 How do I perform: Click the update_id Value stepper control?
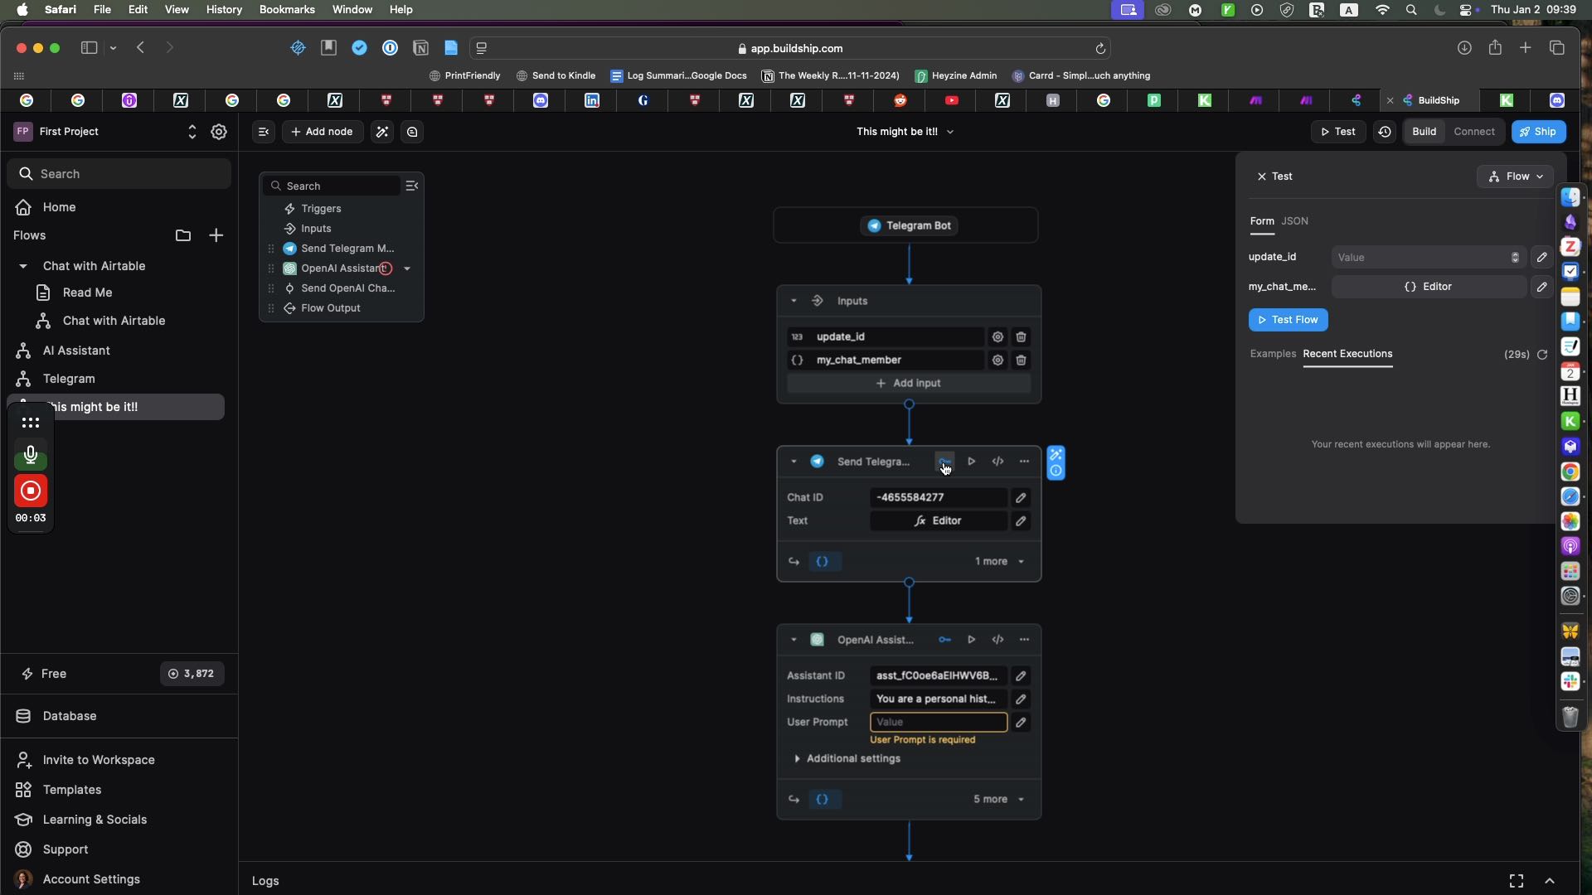pos(1515,257)
